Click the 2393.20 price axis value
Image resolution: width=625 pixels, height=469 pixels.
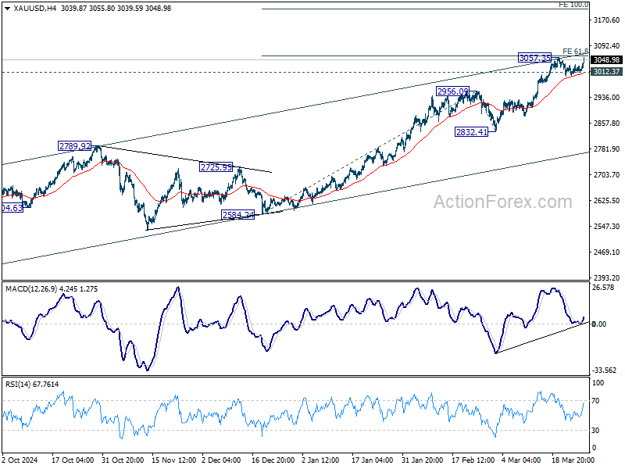[606, 277]
